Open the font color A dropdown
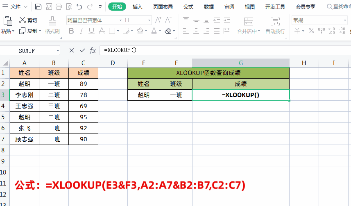351x206 pixels. tap(160, 31)
